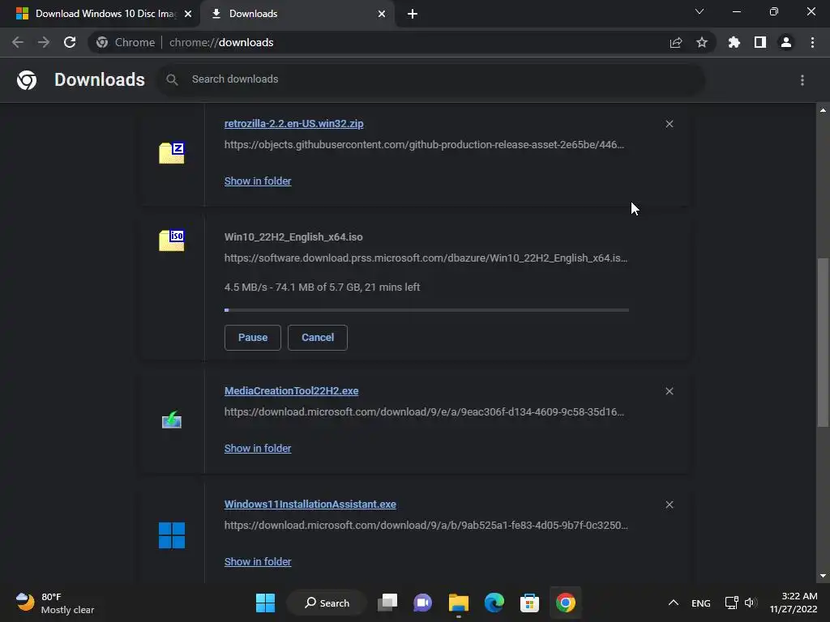Click the Chrome taskbar icon
The height and width of the screenshot is (622, 830).
click(565, 603)
